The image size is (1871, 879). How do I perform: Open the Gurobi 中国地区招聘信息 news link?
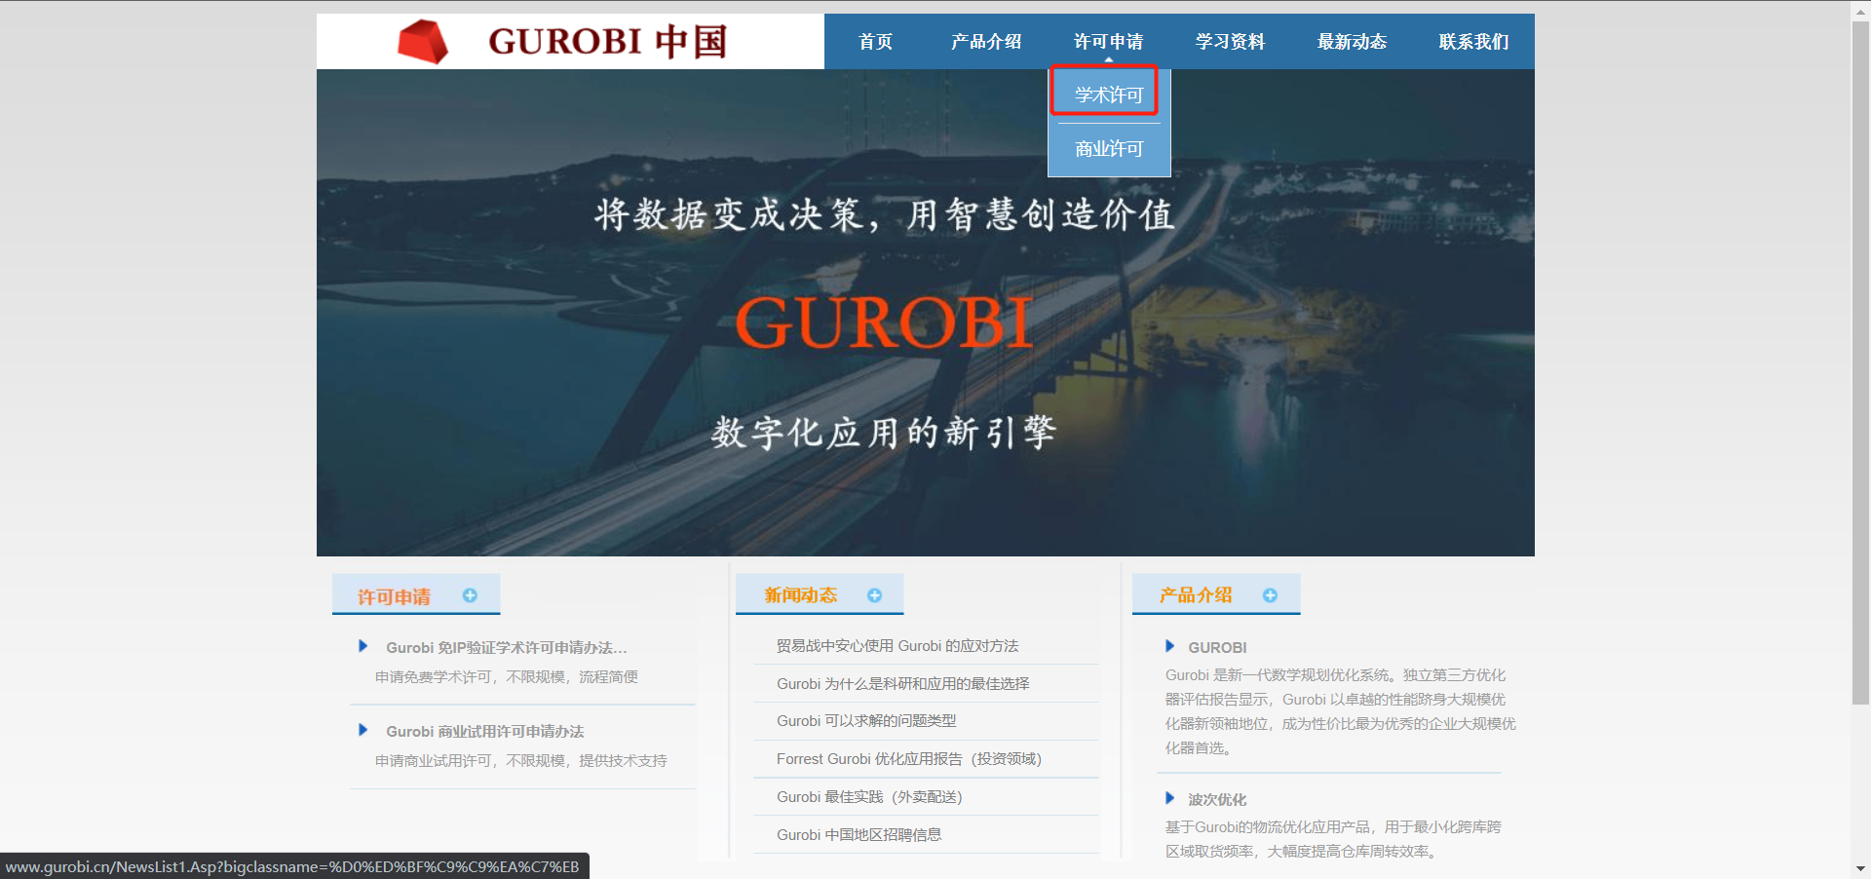click(860, 834)
